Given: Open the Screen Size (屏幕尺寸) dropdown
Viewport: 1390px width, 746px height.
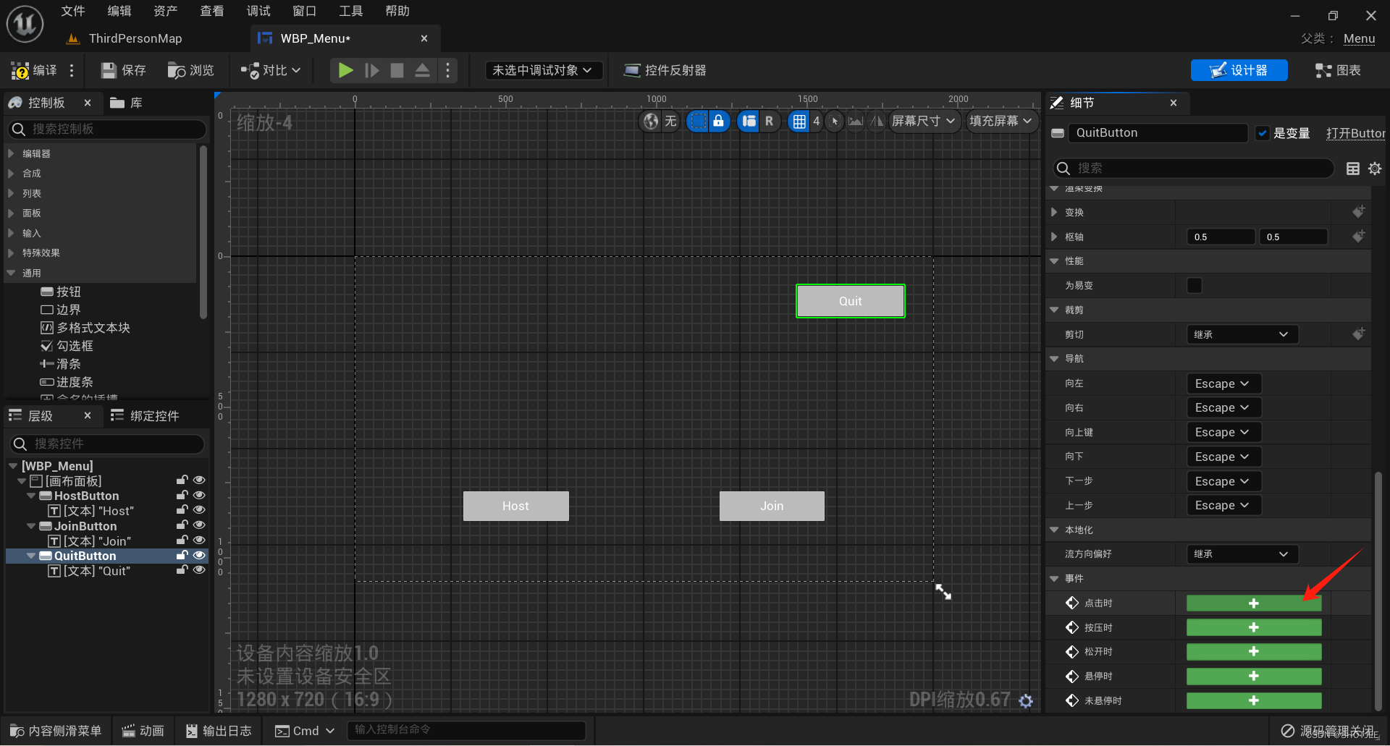Looking at the screenshot, I should tap(924, 121).
